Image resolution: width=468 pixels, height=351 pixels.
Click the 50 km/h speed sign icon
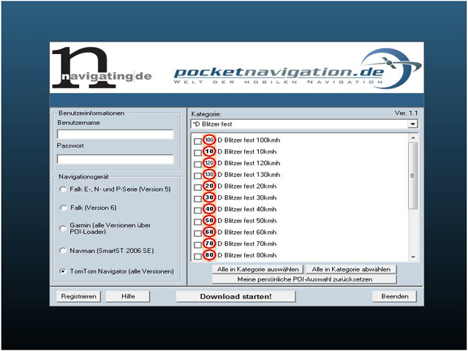209,221
